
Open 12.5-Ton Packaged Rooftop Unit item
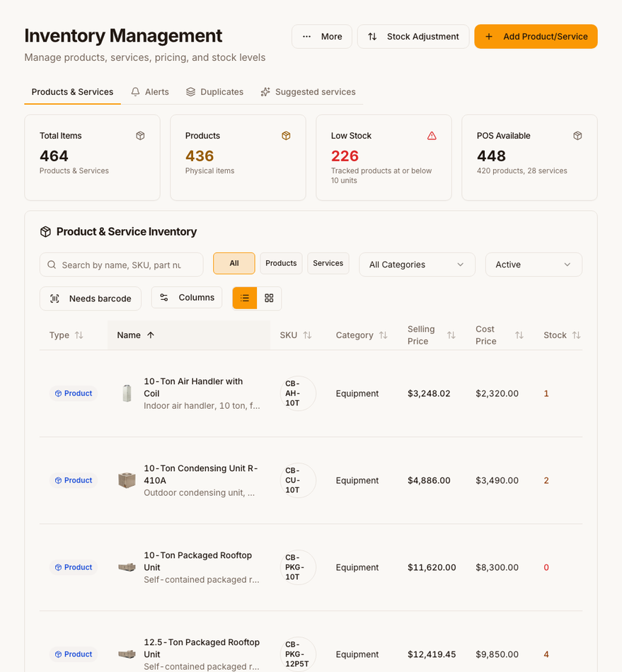tap(202, 649)
